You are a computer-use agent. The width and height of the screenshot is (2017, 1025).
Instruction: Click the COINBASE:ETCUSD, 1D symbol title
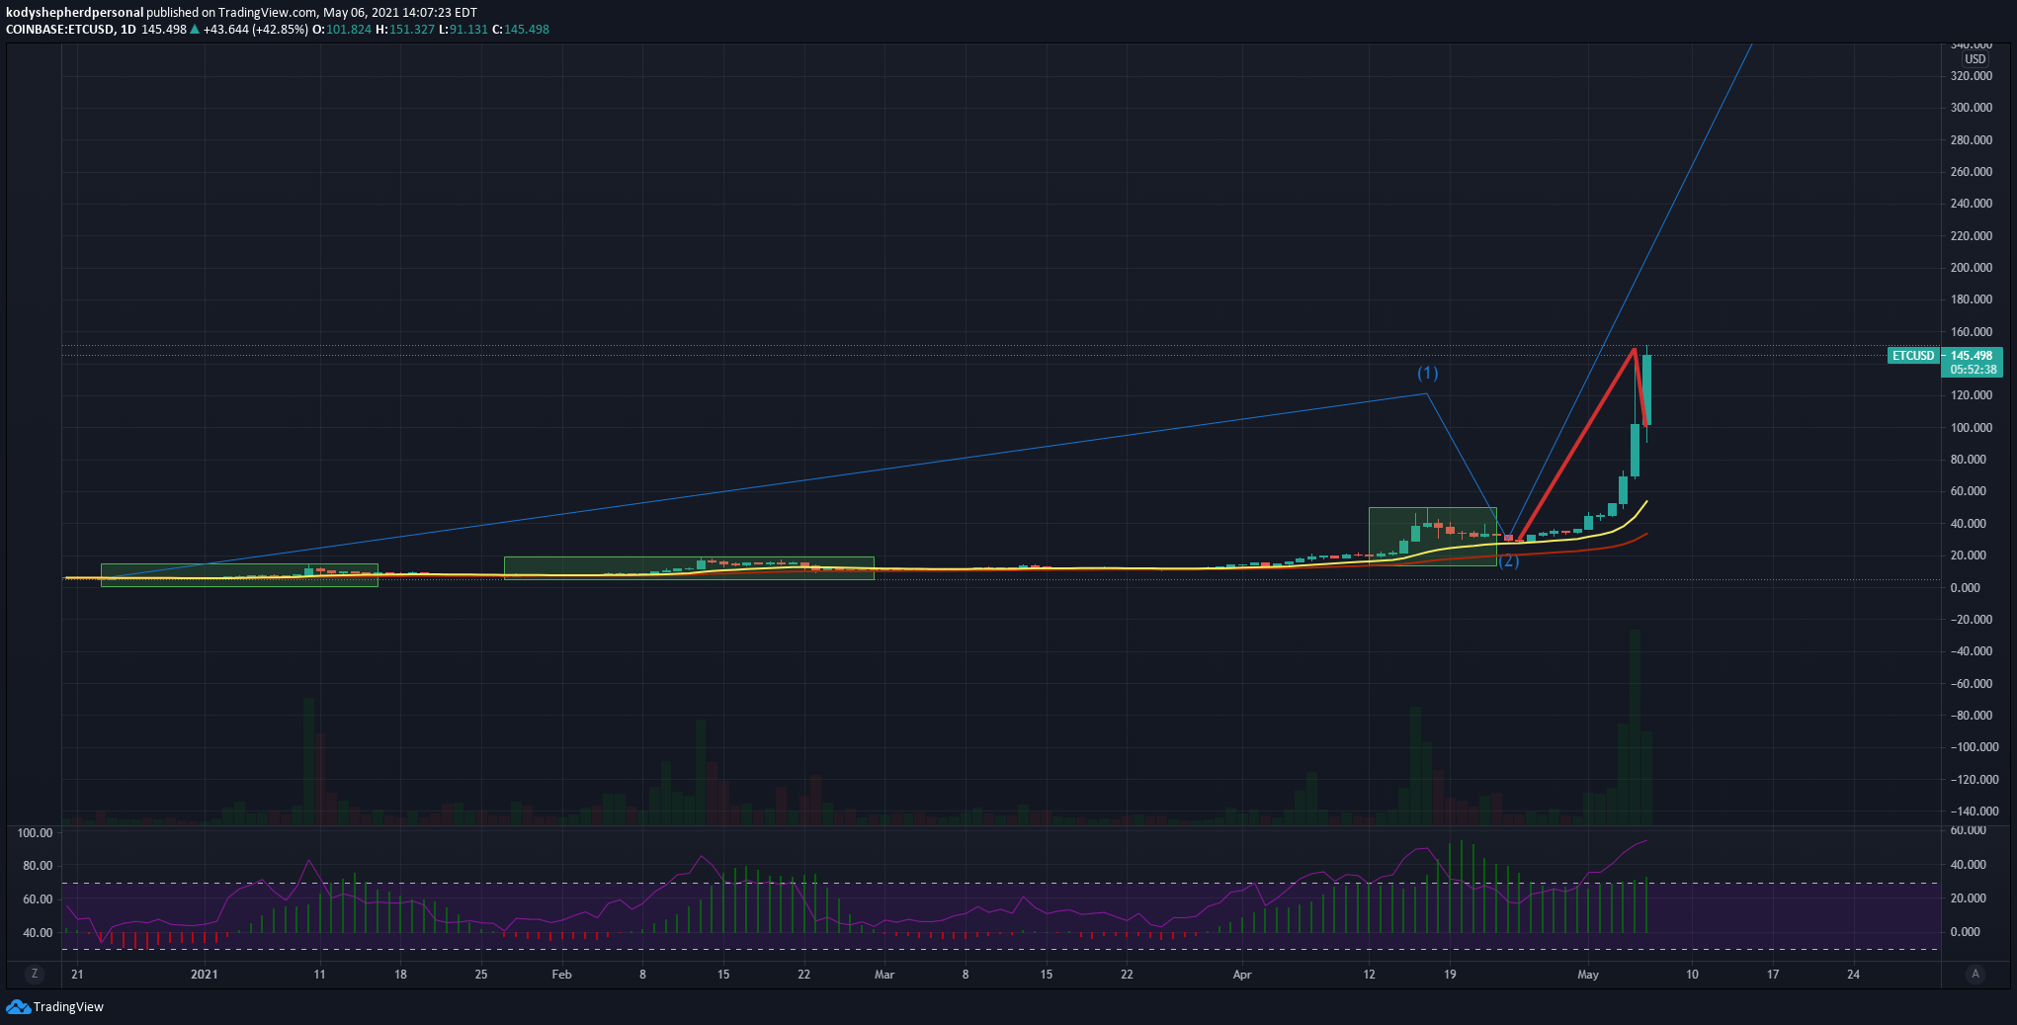click(71, 30)
